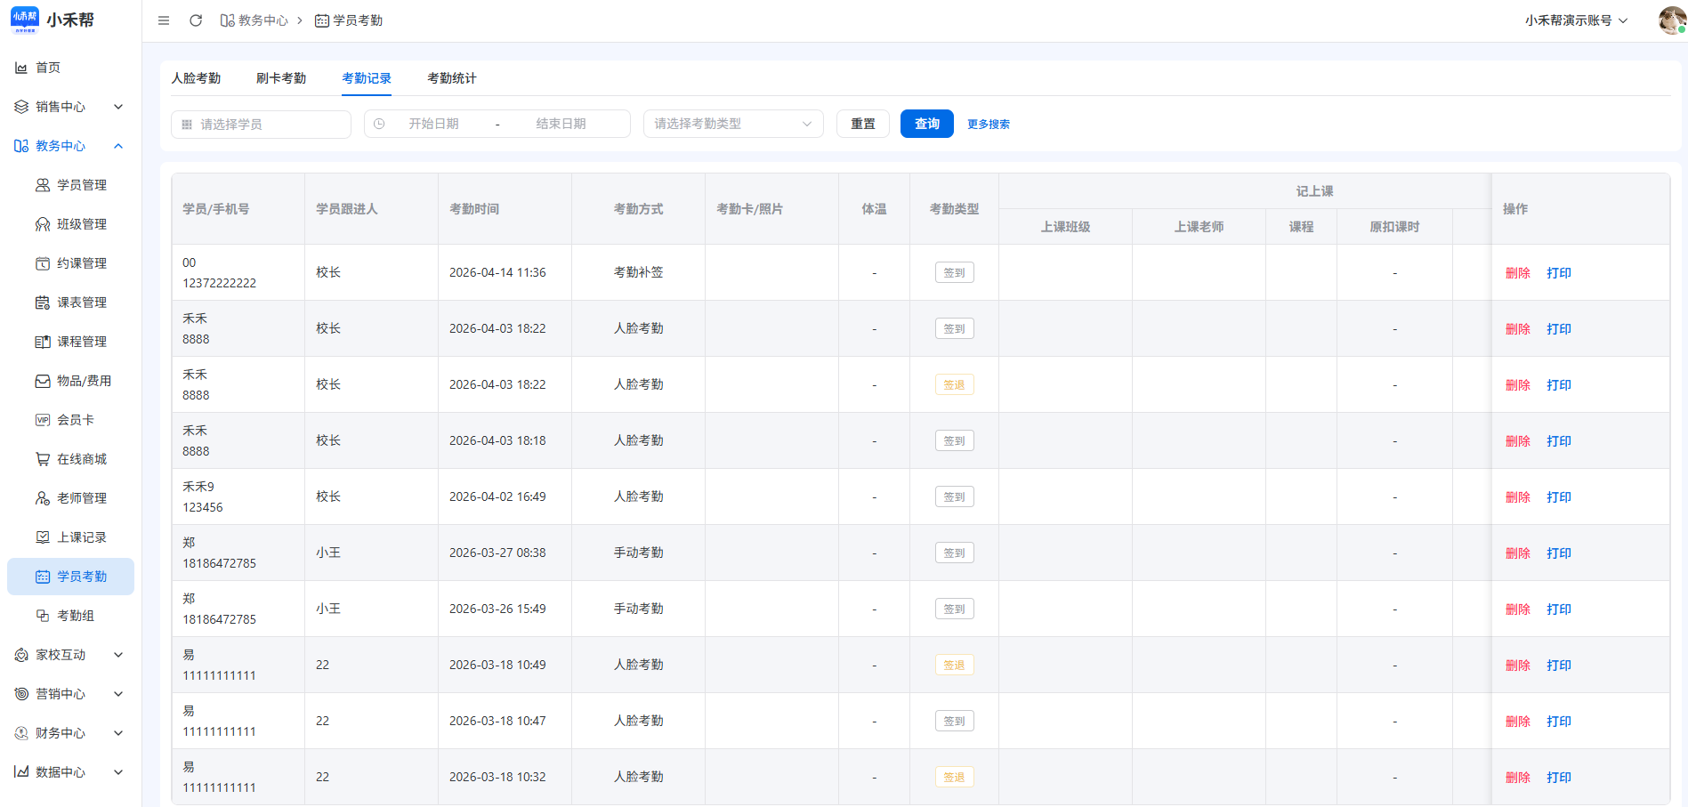Click the blue 查询 button
This screenshot has width=1688, height=807.
pos(926,124)
